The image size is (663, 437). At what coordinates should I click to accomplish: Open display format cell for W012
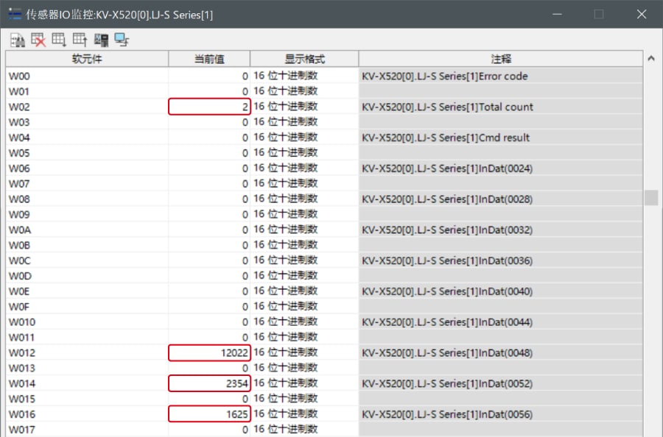click(x=304, y=352)
